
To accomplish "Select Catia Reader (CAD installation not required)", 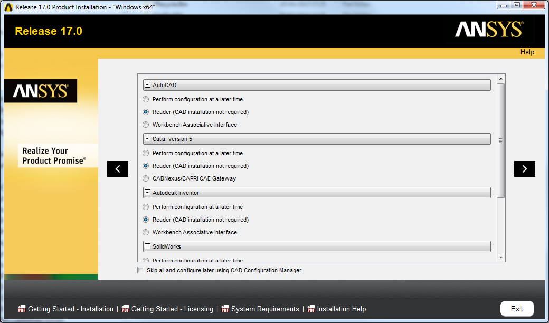I will [x=146, y=166].
